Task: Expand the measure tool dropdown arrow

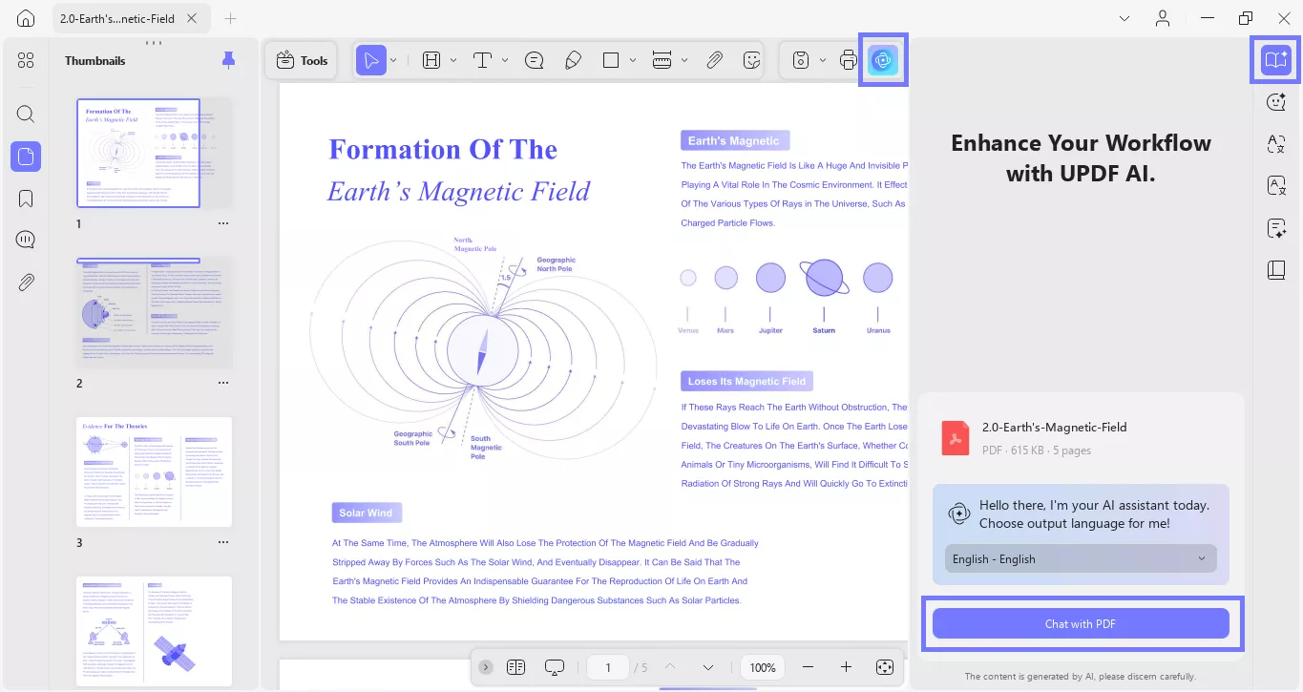Action: pos(684,61)
